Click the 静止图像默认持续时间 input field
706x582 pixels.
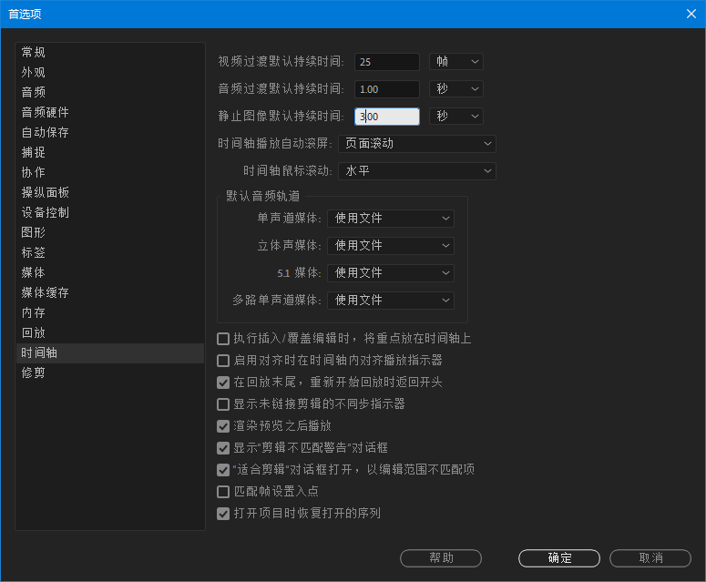click(x=387, y=117)
